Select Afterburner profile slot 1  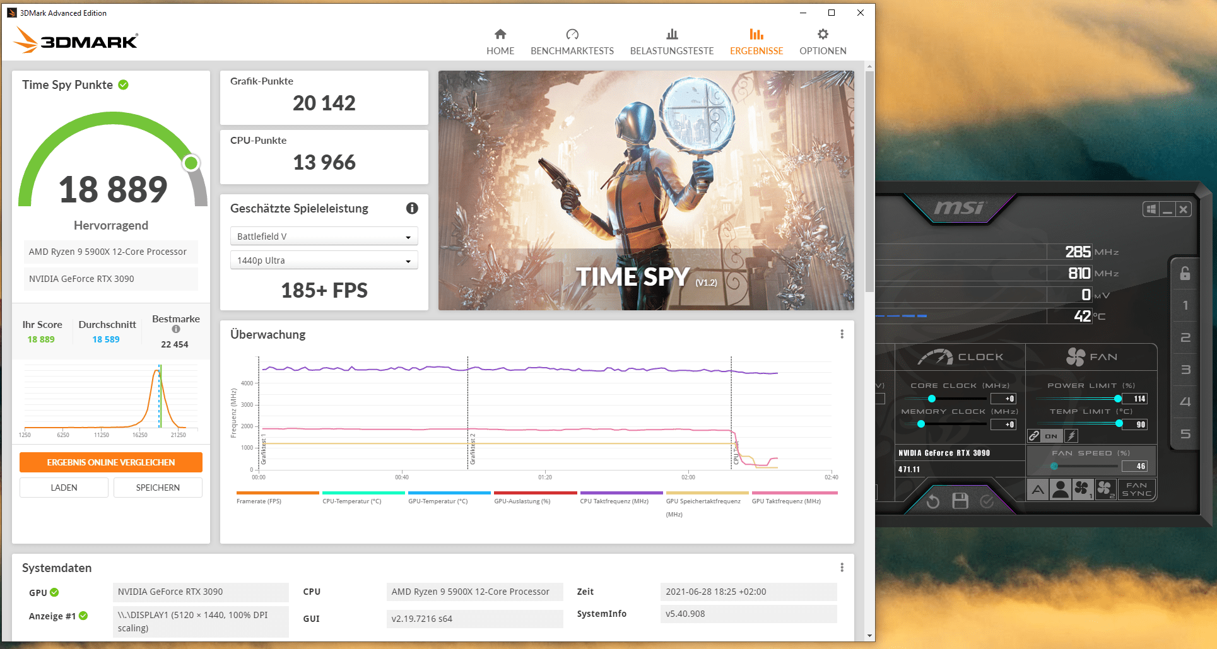coord(1185,305)
